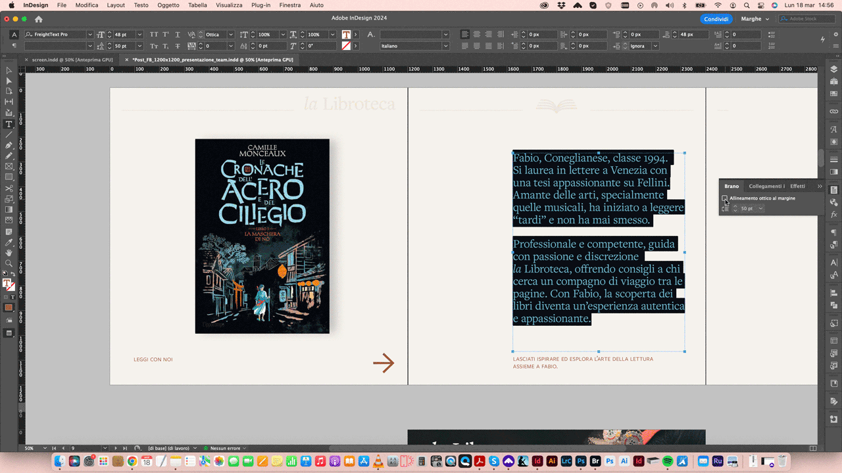Select the Zoom magnifier tool
The height and width of the screenshot is (473, 842).
9,263
